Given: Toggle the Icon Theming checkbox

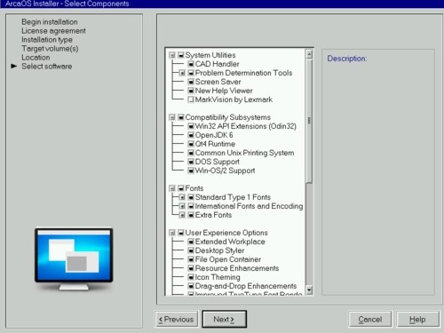Looking at the screenshot, I should click(x=191, y=277).
